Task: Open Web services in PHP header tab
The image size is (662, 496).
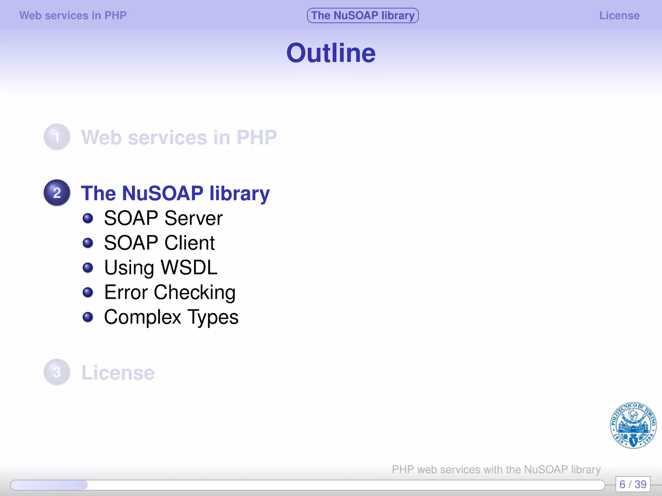Action: point(73,15)
